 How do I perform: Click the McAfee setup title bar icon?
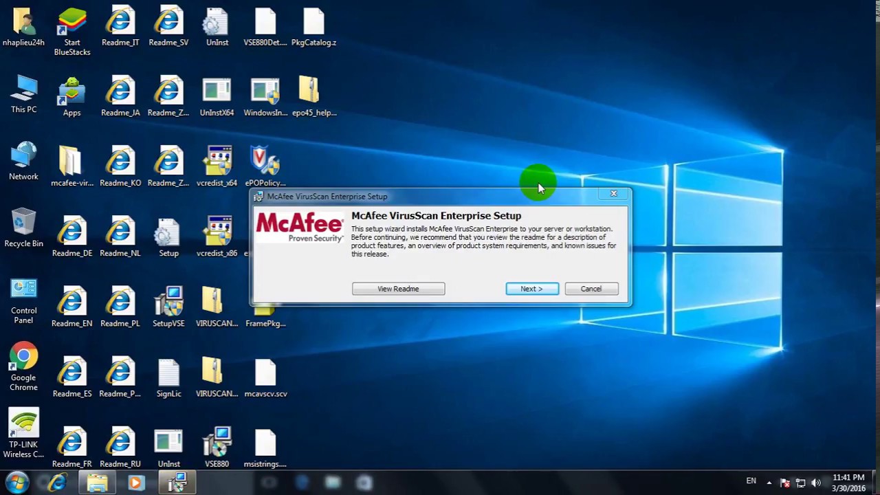[x=258, y=197]
